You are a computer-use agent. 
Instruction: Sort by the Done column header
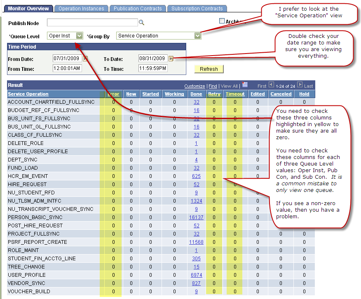(196, 94)
